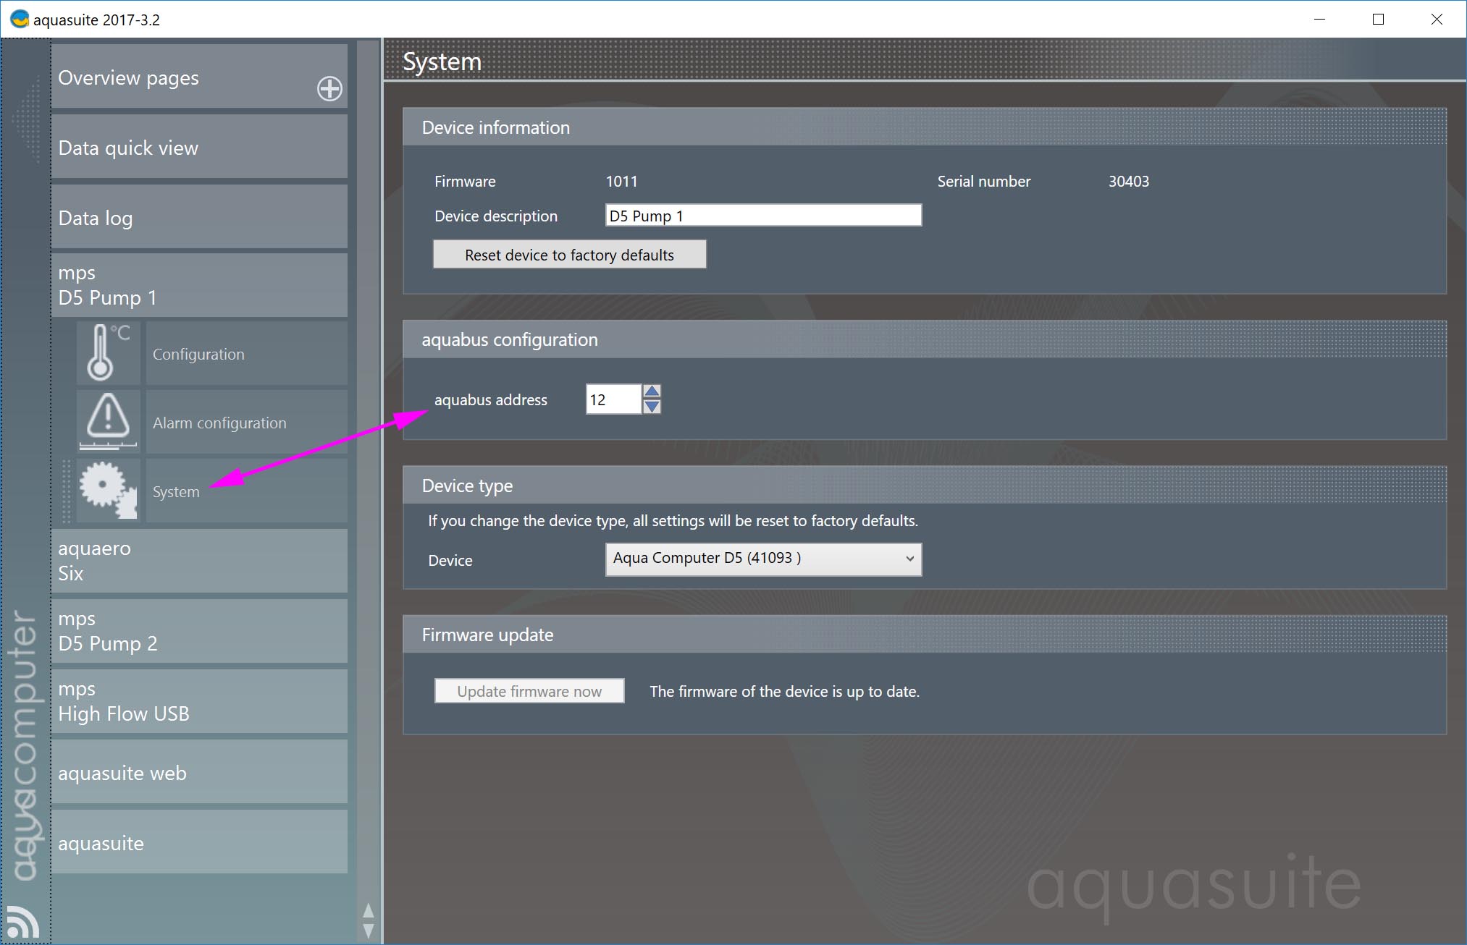Collapse the mps D5 Pump 1 device
The width and height of the screenshot is (1467, 945).
pos(199,285)
